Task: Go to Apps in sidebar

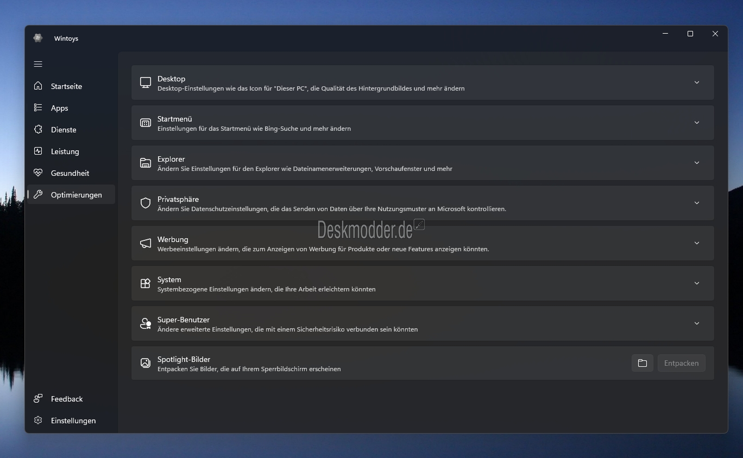Action: click(71, 107)
